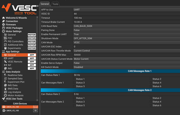The height and width of the screenshot is (115, 180).
Task: Open App Settings General page
Action: pos(19,55)
